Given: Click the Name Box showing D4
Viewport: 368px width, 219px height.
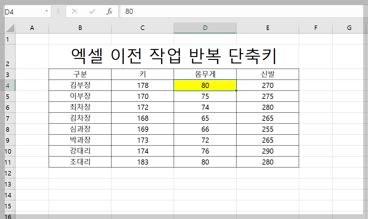Looking at the screenshot, I should (23, 11).
